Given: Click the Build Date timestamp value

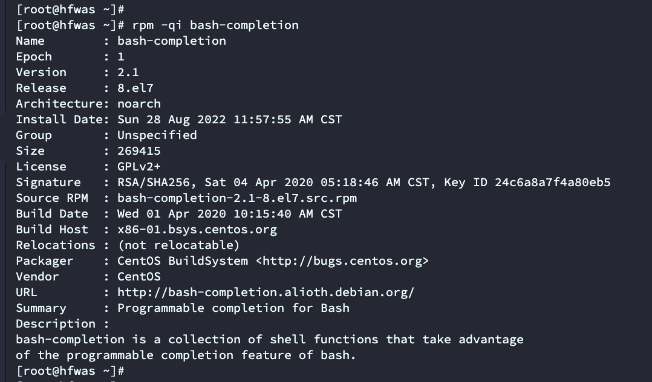Looking at the screenshot, I should (229, 214).
